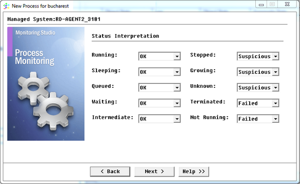Go back with the Back button
The height and width of the screenshot is (184, 300).
pos(110,171)
